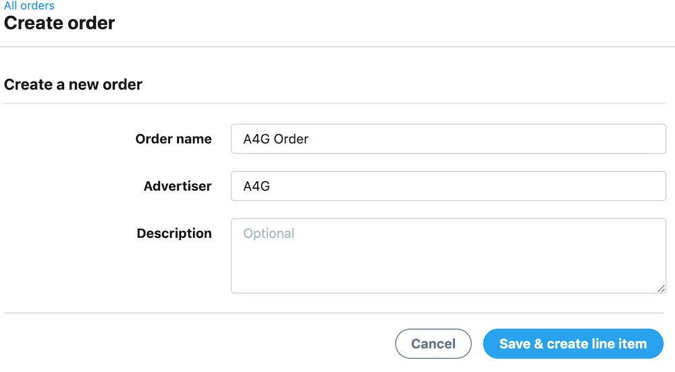675x372 pixels.
Task: Click the Order name label
Action: pos(173,139)
